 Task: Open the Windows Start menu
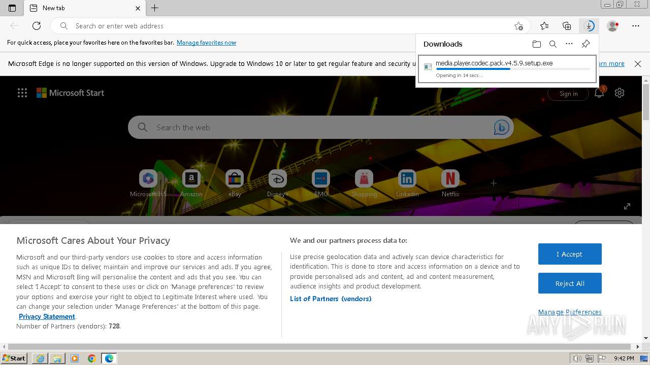[x=14, y=358]
